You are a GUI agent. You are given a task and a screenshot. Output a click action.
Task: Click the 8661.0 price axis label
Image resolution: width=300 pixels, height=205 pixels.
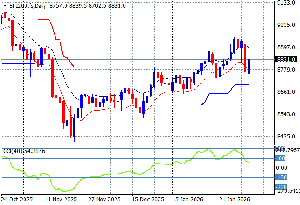click(x=286, y=92)
